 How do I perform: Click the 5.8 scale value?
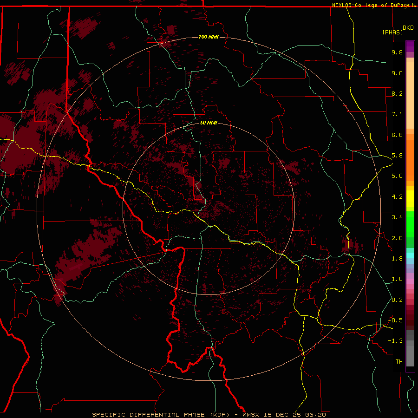(x=397, y=156)
